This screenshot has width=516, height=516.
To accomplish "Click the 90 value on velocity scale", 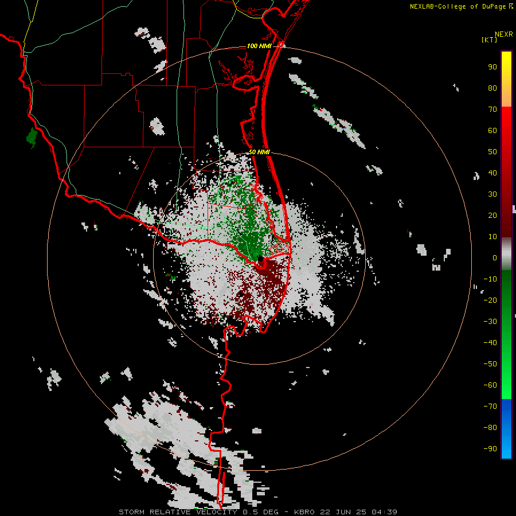I will coord(492,67).
